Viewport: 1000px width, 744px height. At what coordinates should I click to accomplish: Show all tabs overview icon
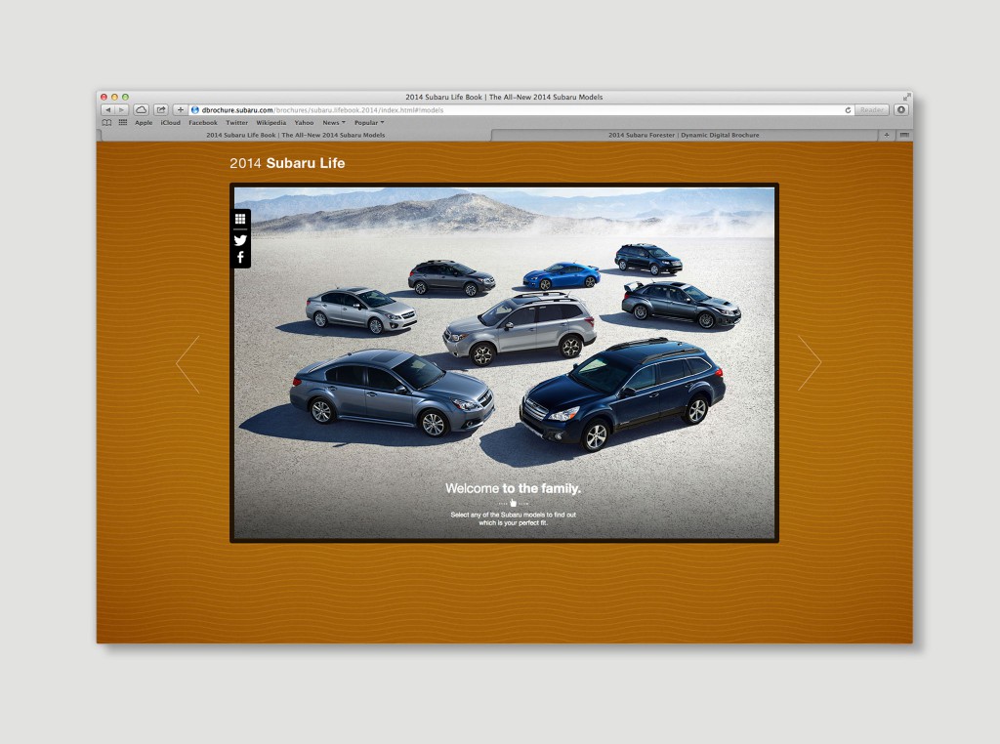point(903,135)
